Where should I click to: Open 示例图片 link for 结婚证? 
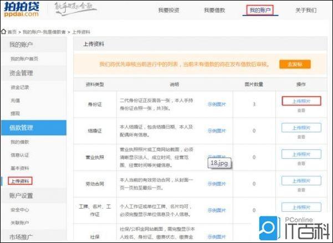click(x=217, y=131)
